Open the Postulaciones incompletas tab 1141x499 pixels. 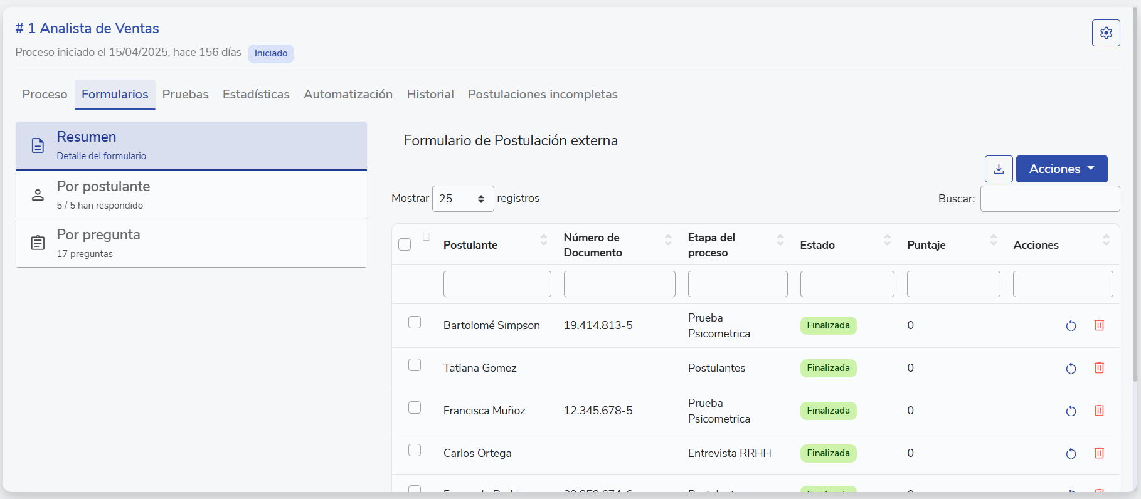(543, 95)
